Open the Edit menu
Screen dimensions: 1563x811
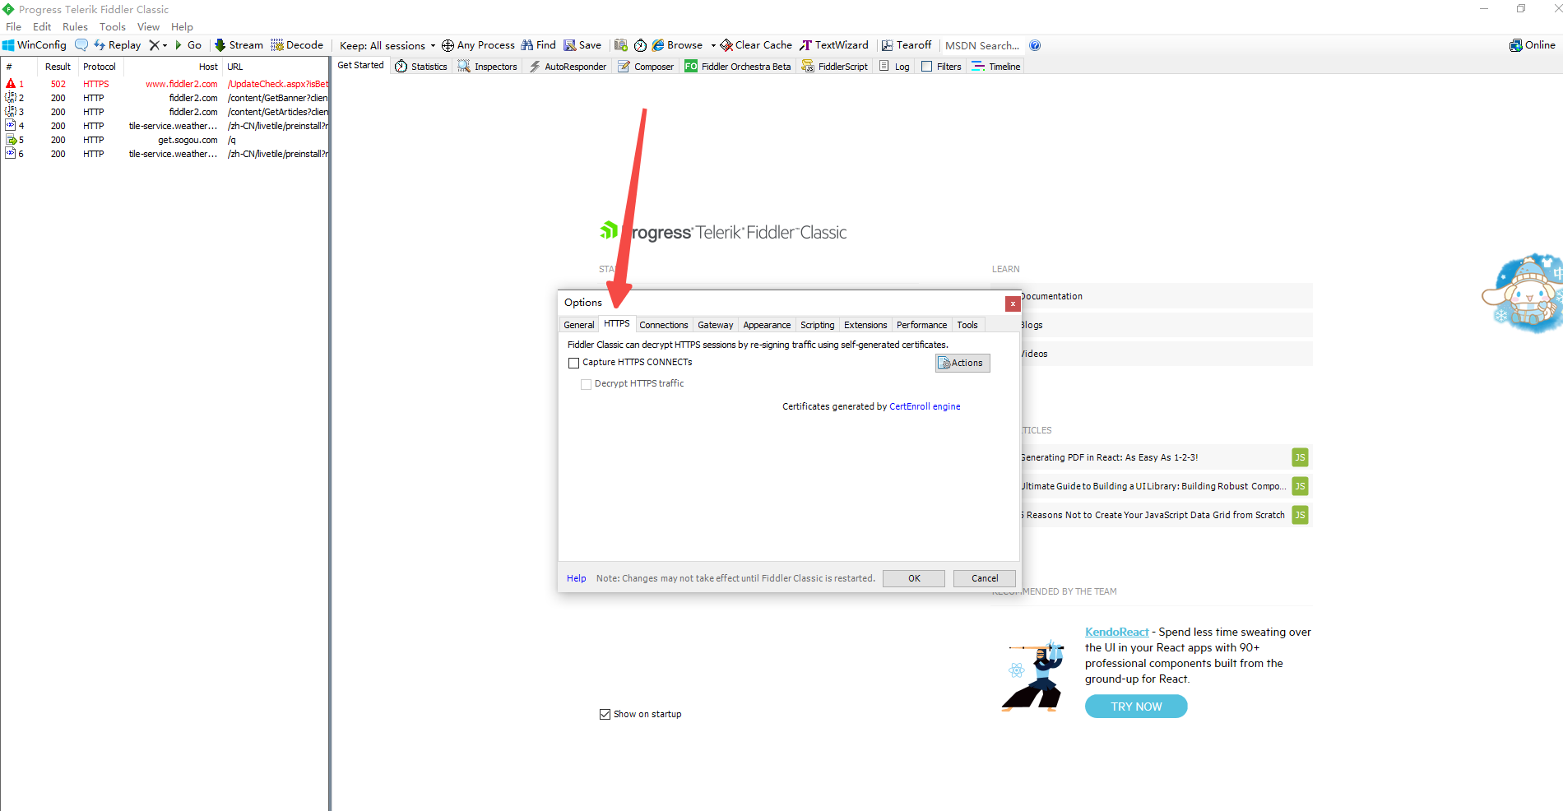point(42,26)
